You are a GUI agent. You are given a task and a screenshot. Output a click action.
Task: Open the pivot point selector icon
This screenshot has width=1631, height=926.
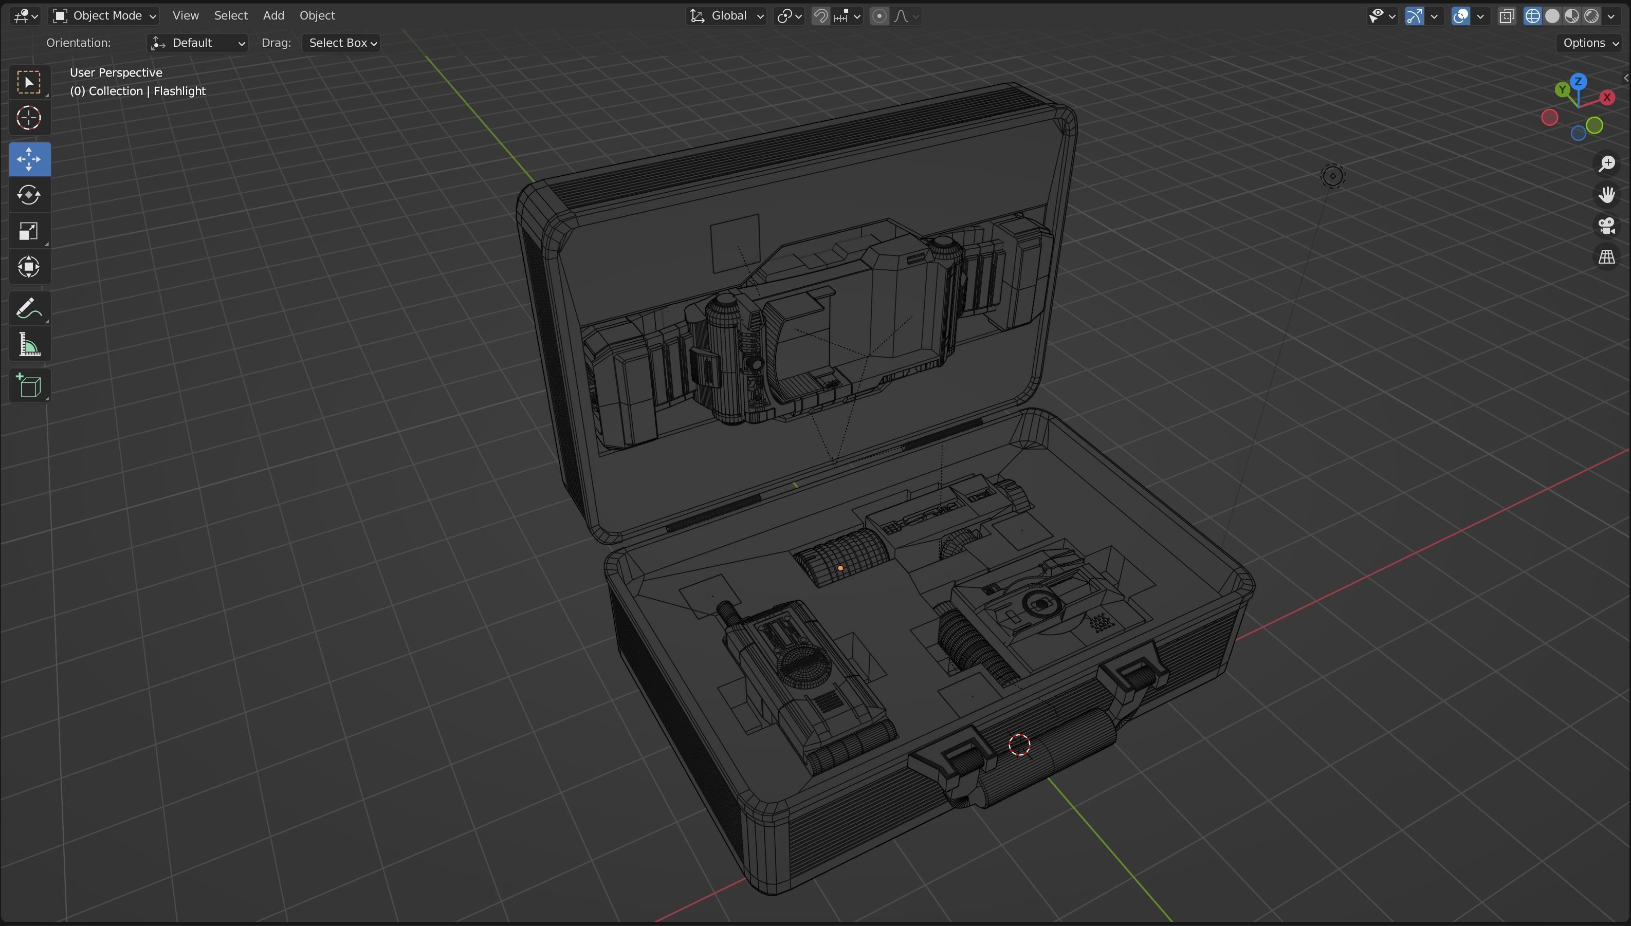(790, 16)
